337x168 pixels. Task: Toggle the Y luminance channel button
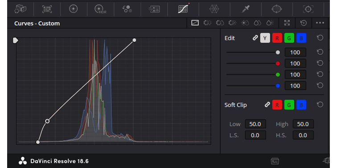pyautogui.click(x=265, y=38)
